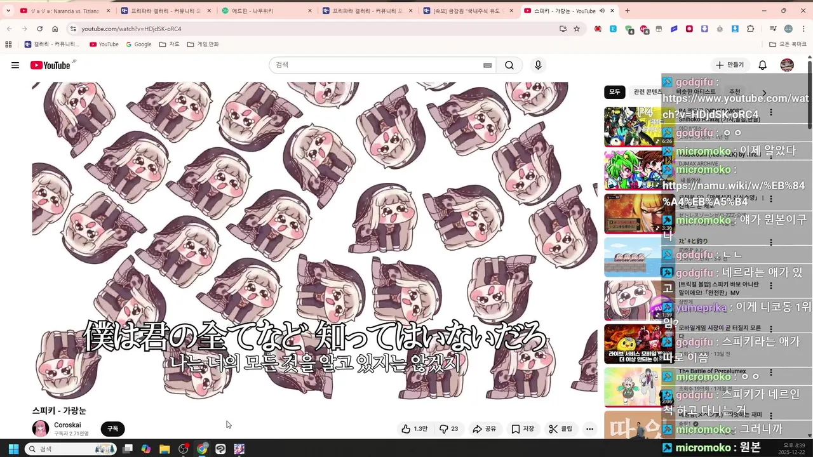Dislike the video with thumbs-down

point(449,429)
